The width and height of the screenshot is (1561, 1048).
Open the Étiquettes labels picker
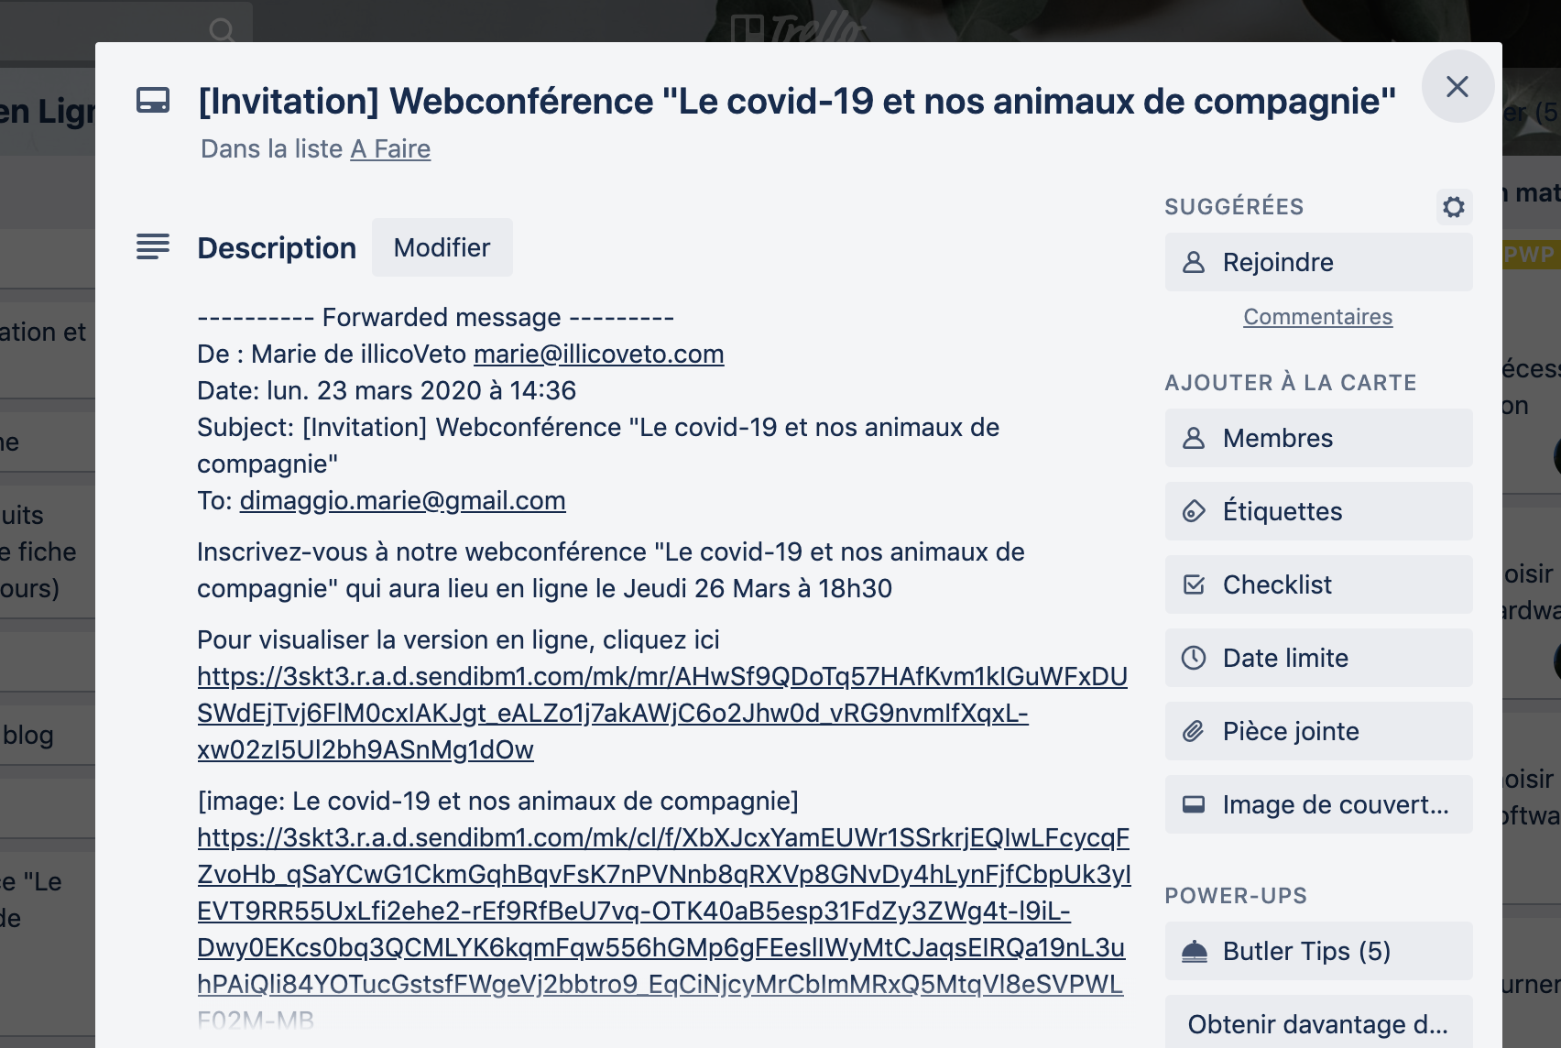pyautogui.click(x=1318, y=512)
